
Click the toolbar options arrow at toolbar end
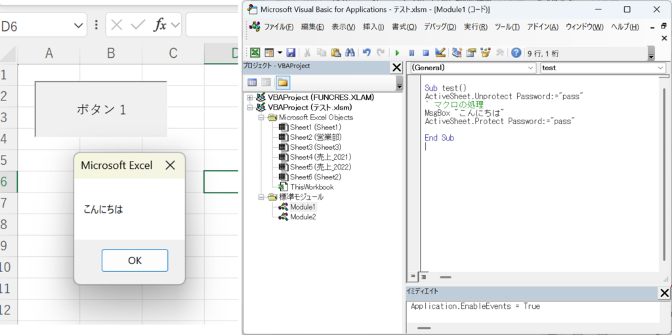pos(651,55)
